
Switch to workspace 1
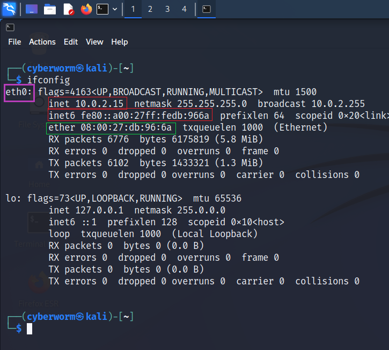133,9
